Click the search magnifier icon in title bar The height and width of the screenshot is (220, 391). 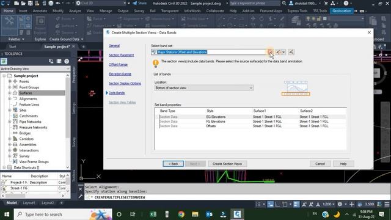point(284,3)
